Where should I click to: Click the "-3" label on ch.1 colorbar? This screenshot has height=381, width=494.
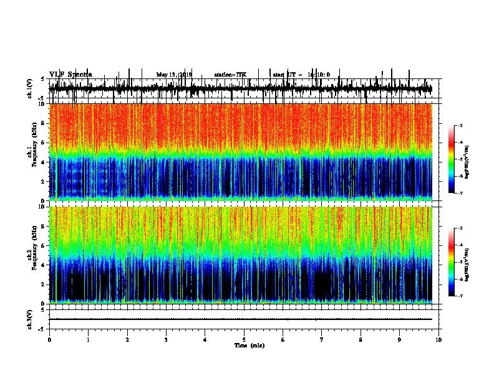point(460,126)
